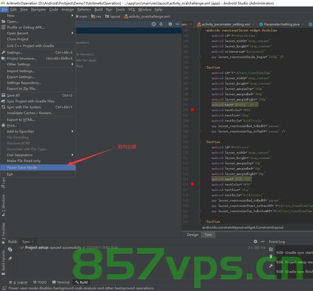Screen dimensions: 313x291
Task: Open the Terminal tool window
Action: [61, 282]
